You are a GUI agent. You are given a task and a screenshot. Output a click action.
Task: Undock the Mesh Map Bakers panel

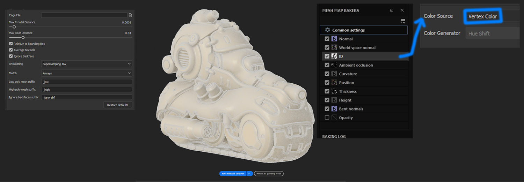pyautogui.click(x=392, y=10)
